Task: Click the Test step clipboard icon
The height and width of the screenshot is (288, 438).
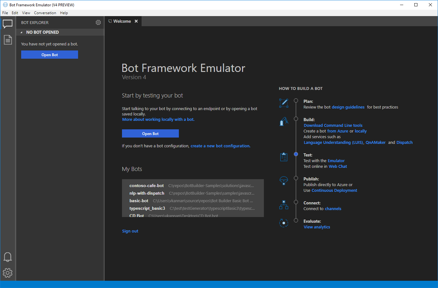Action: (284, 157)
